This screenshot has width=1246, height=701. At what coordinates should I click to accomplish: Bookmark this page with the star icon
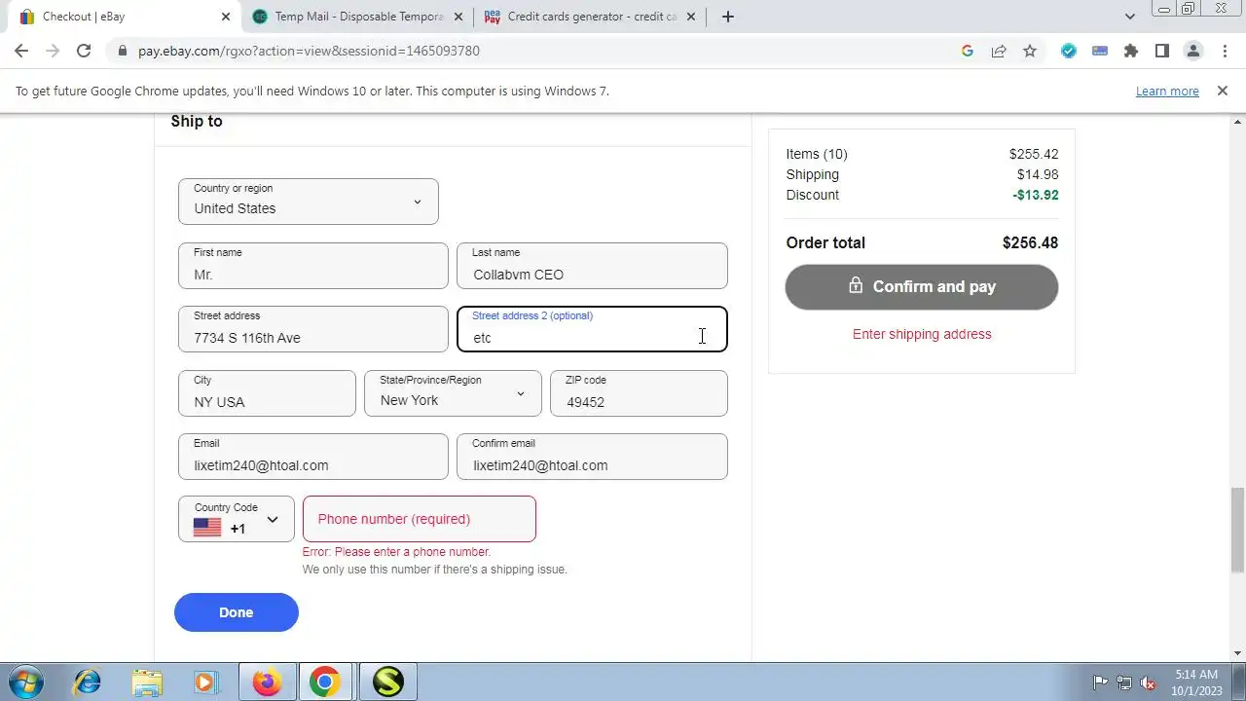[1030, 51]
